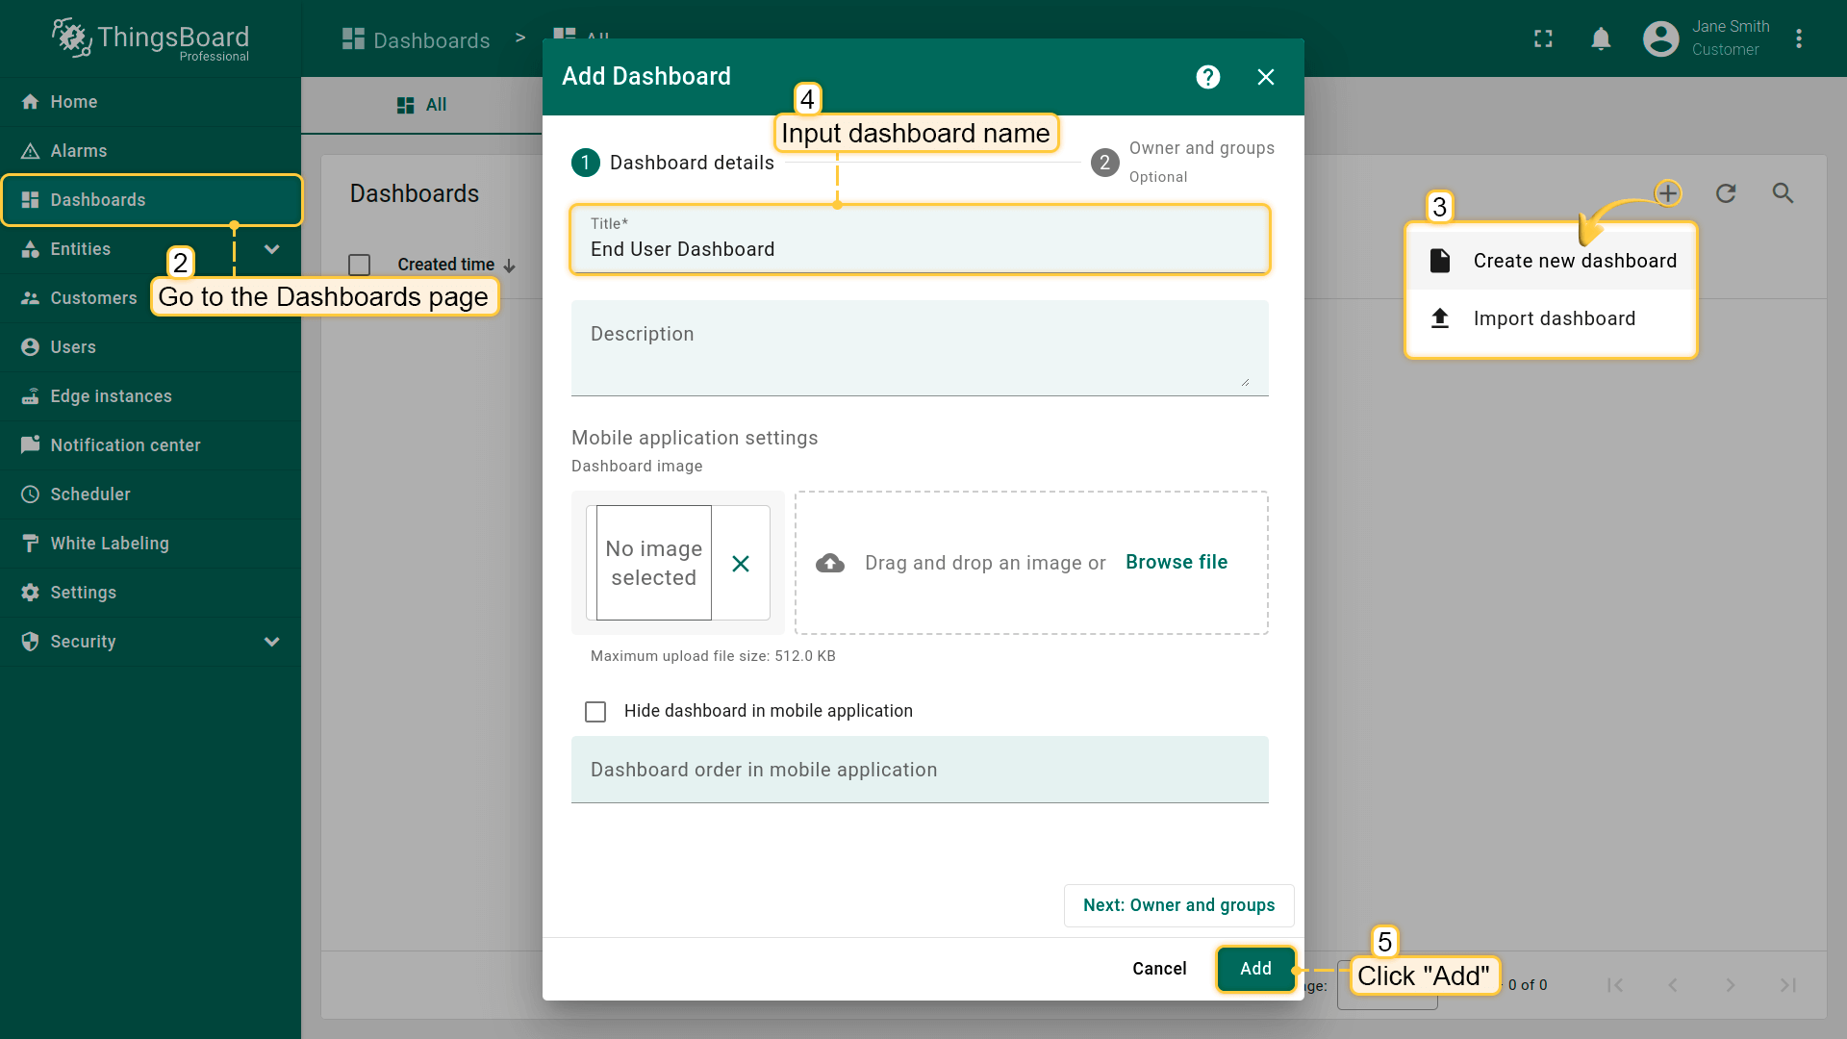Open notifications bell icon
This screenshot has width=1847, height=1039.
[x=1601, y=38]
